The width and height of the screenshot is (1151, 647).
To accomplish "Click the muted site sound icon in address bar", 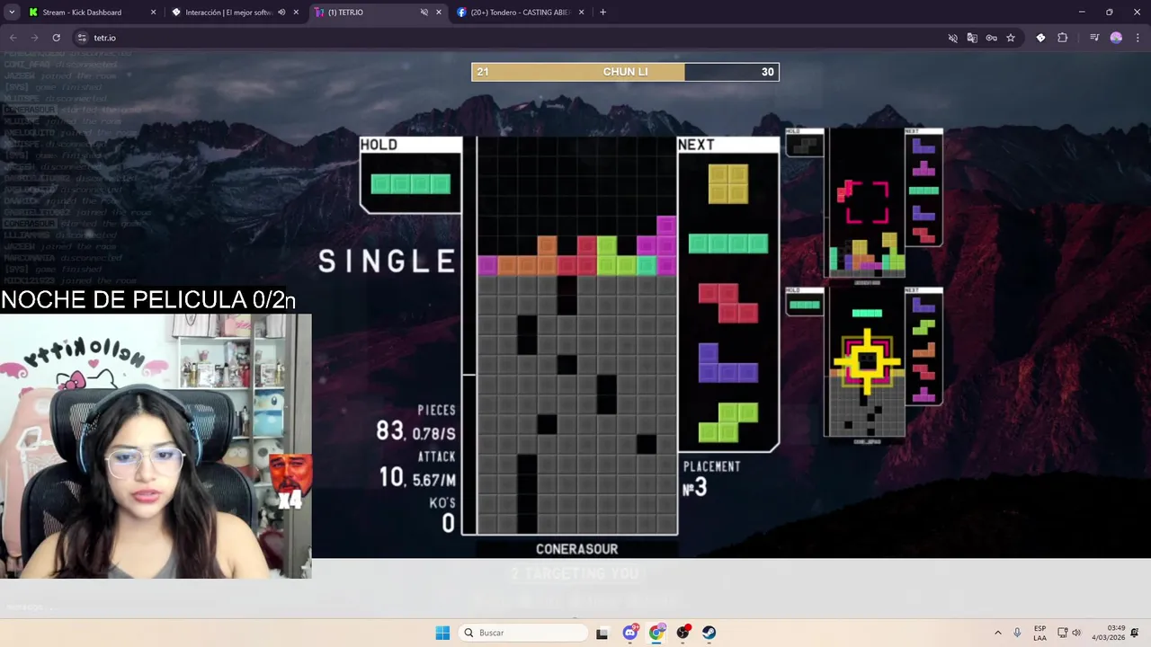I will [x=953, y=38].
